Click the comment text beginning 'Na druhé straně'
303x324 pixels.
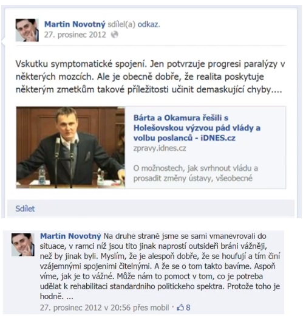coord(160,266)
